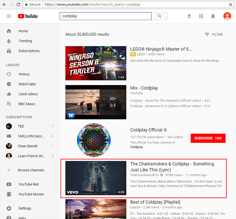The image size is (236, 219).
Task: Click the Clean Bandit channel avatar
Action: [x=9, y=146]
